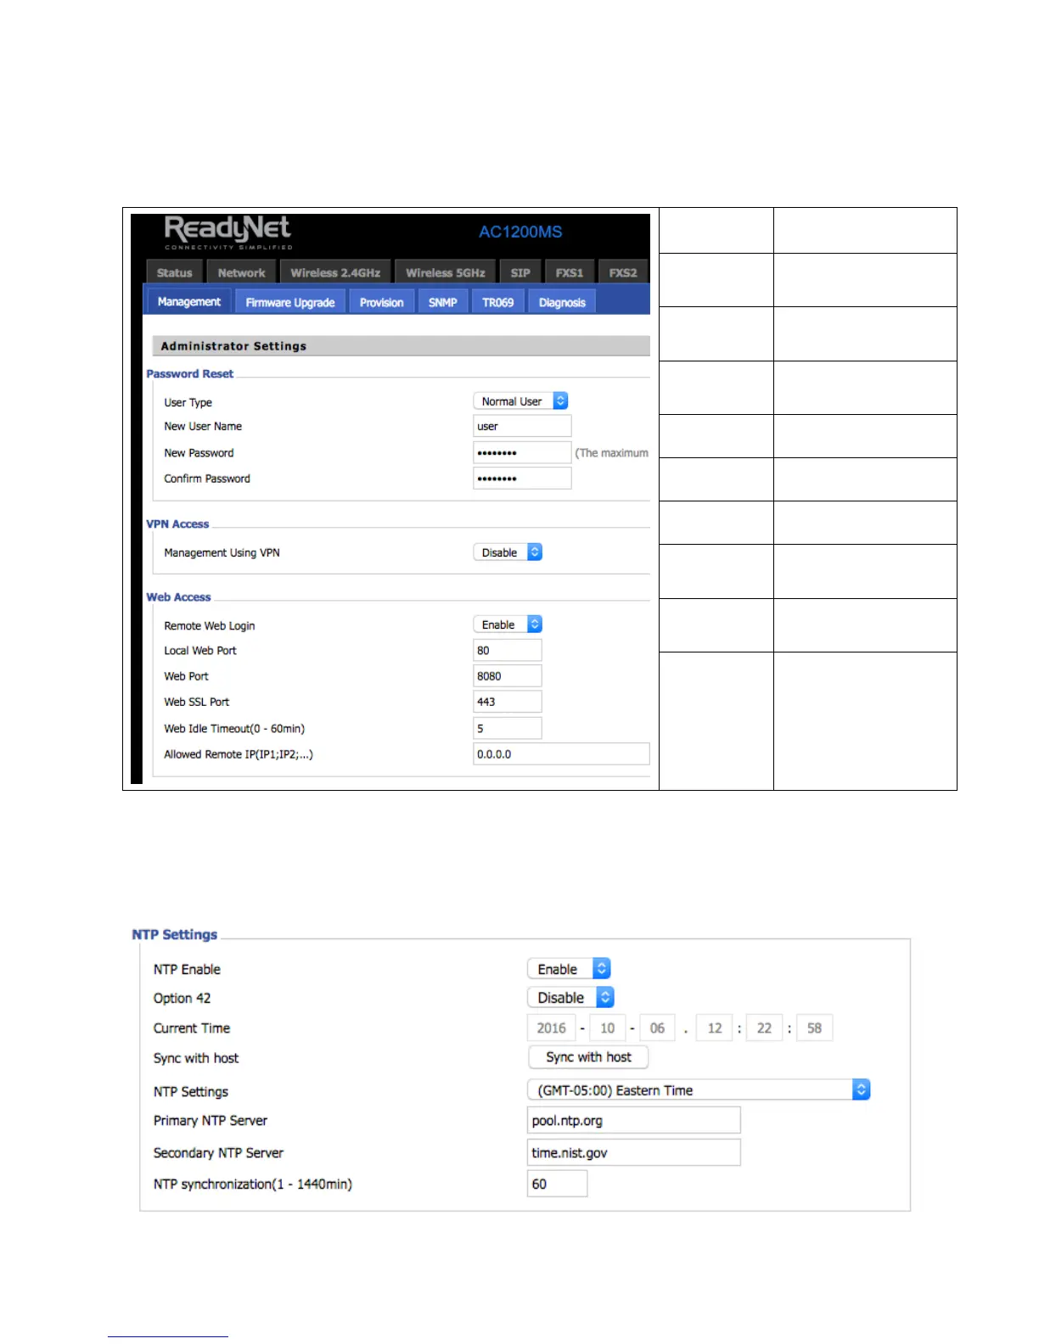Viewport: 1039px width, 1344px height.
Task: Click the NTP Settings section heading
Action: tap(175, 934)
